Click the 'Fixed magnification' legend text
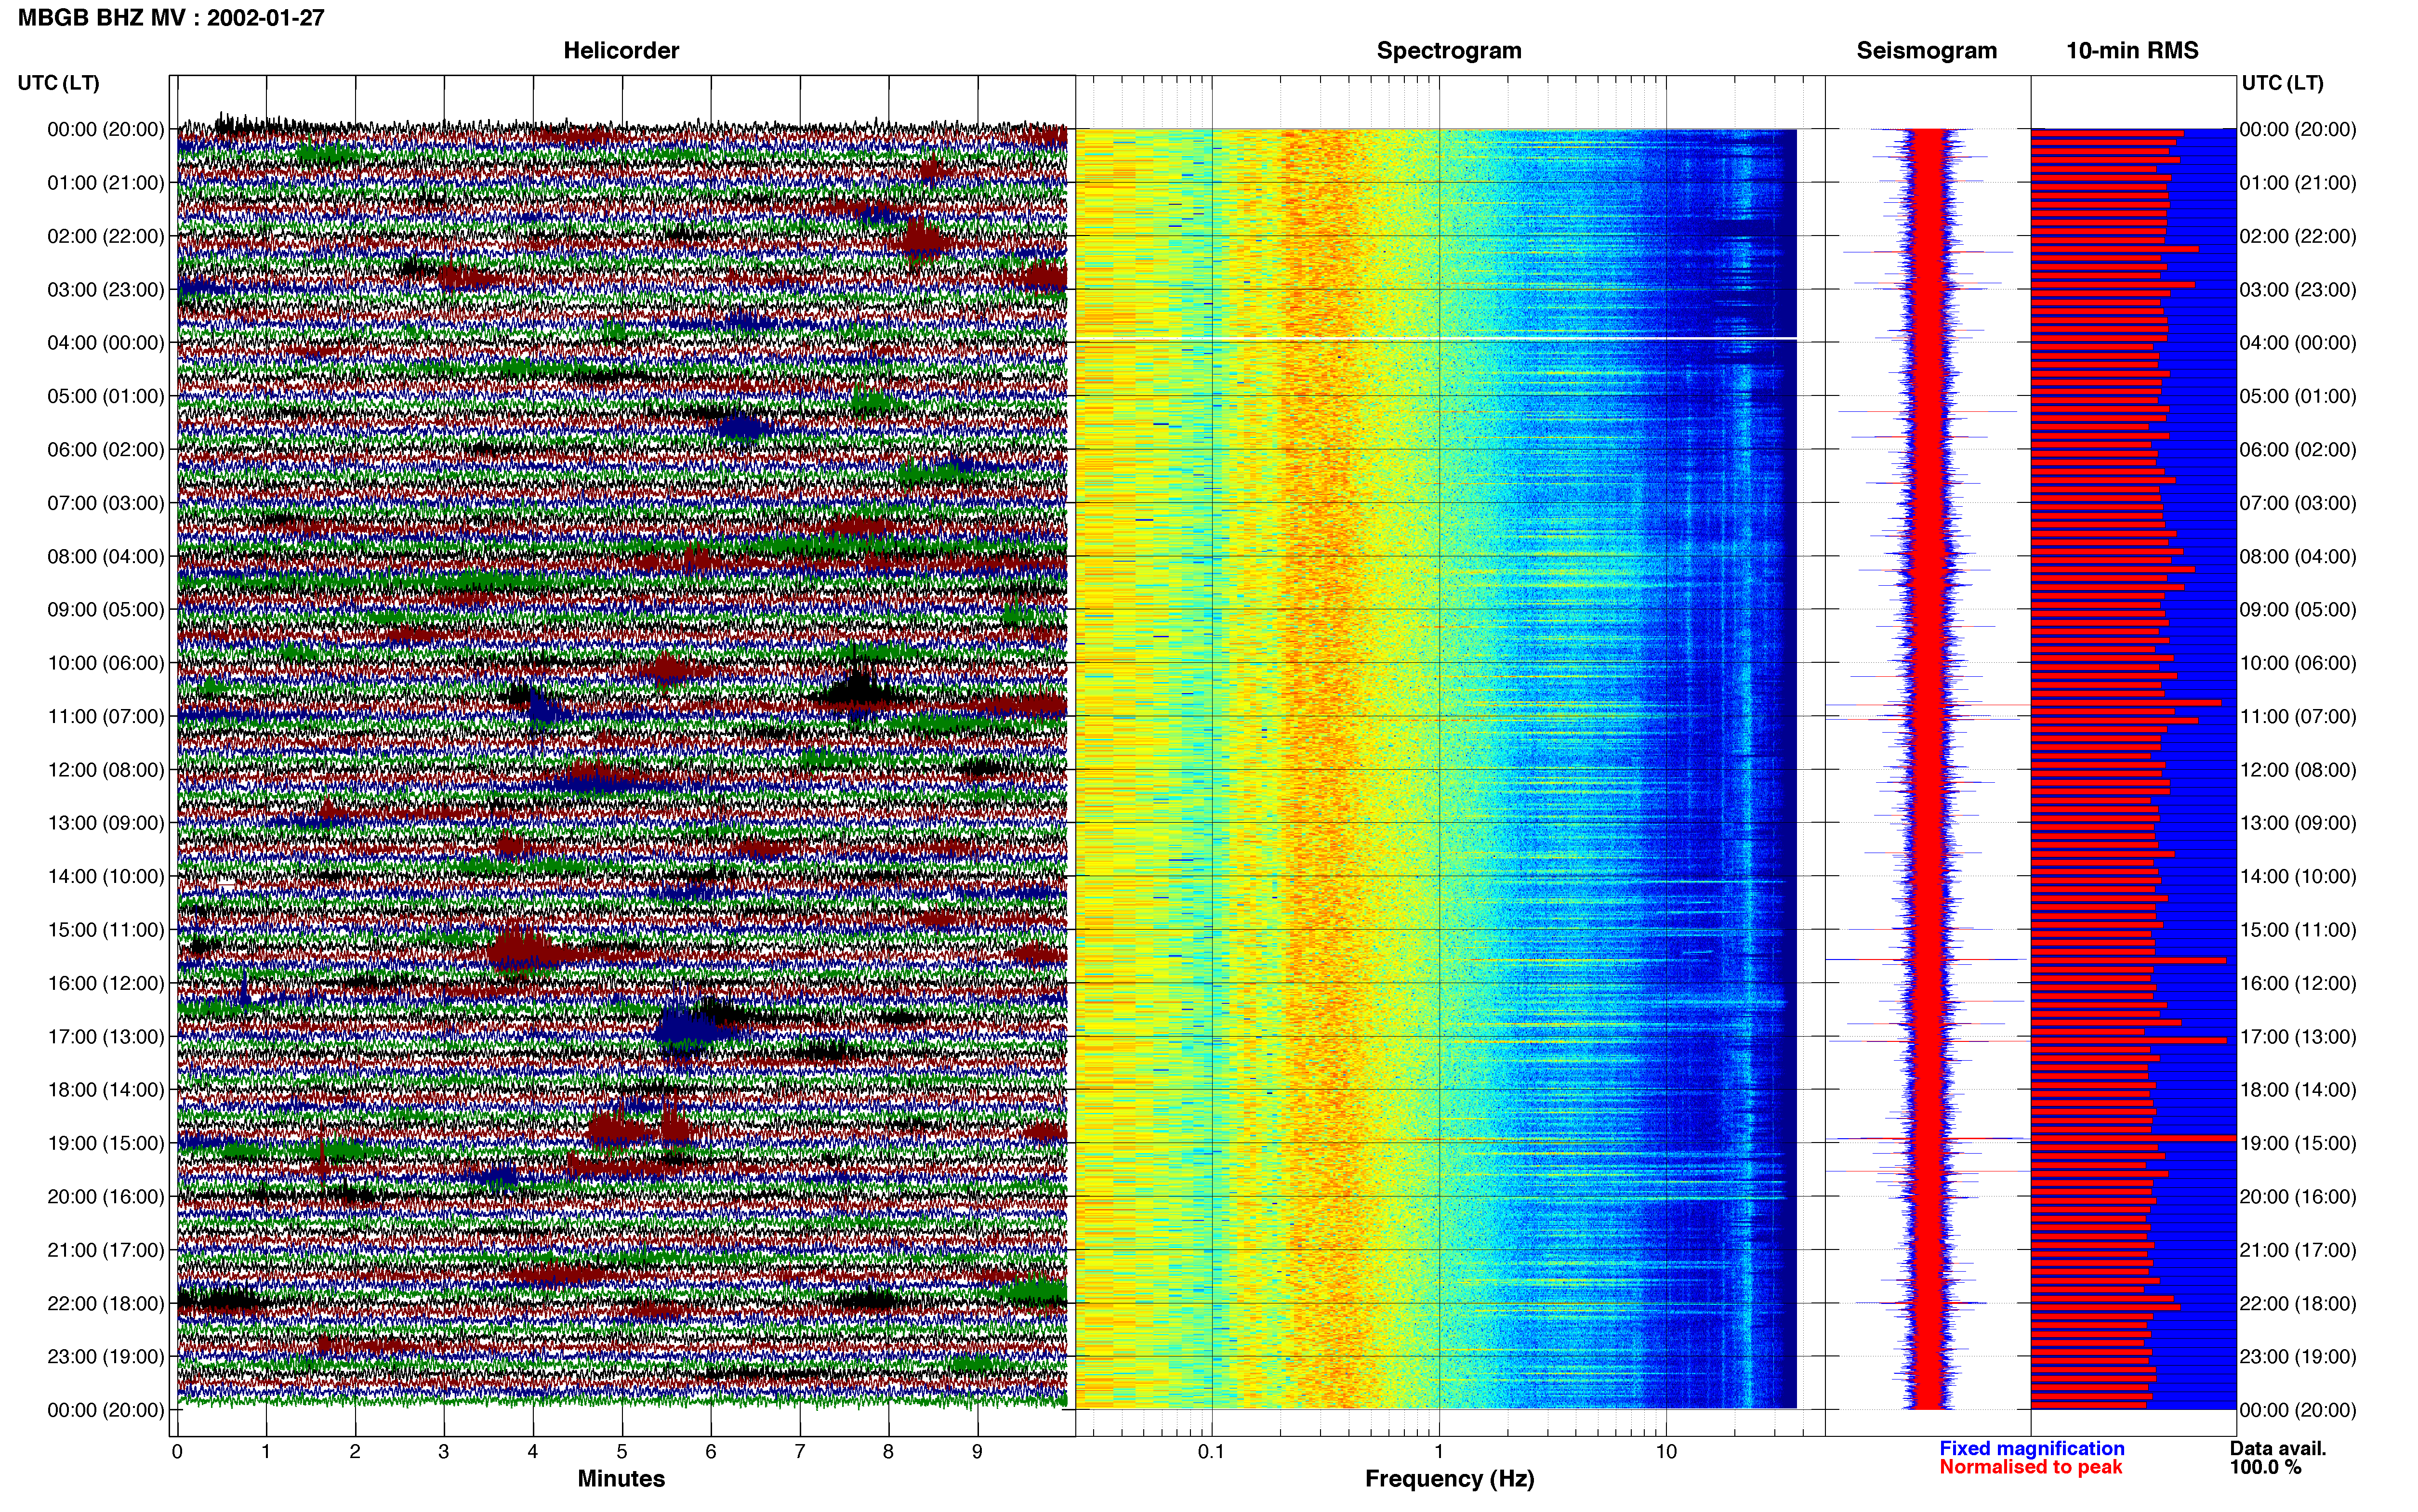 [x=2032, y=1448]
